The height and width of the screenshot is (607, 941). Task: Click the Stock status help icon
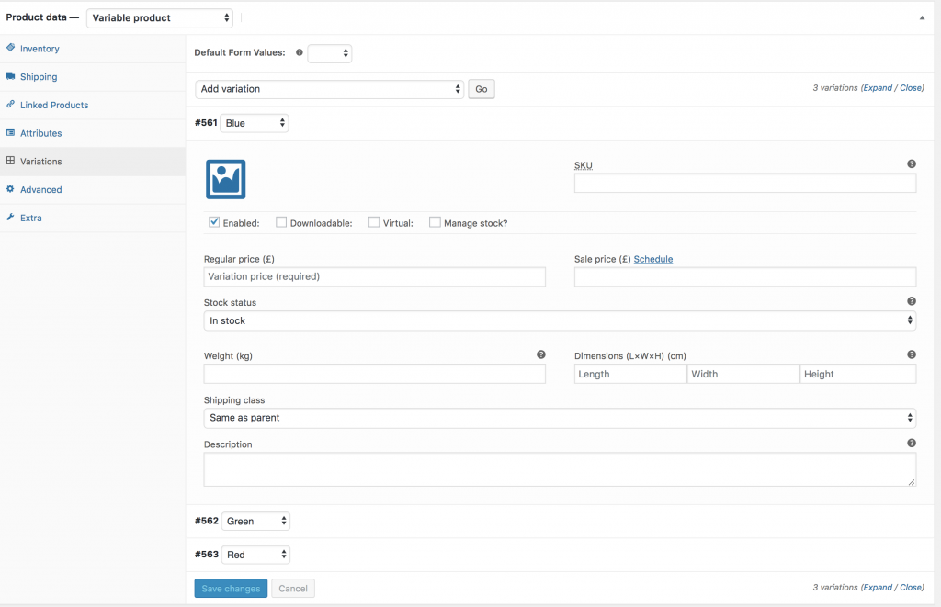(x=912, y=301)
